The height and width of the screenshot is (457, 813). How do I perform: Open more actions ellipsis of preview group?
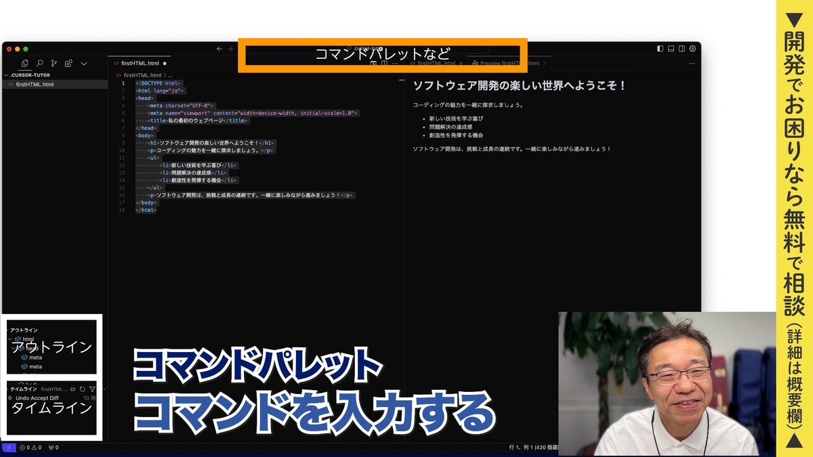691,63
